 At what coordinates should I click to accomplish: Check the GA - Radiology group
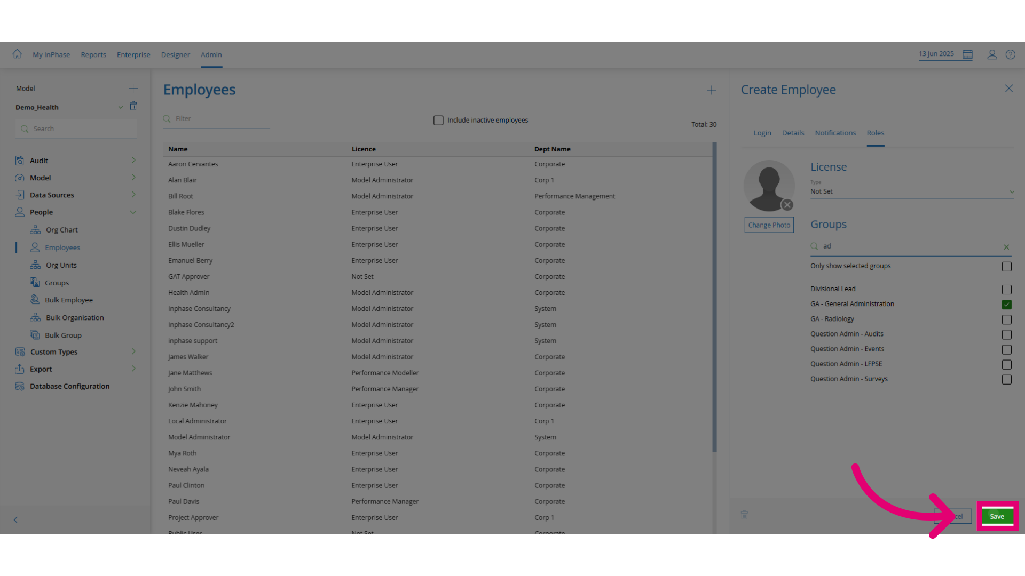[x=1006, y=319]
